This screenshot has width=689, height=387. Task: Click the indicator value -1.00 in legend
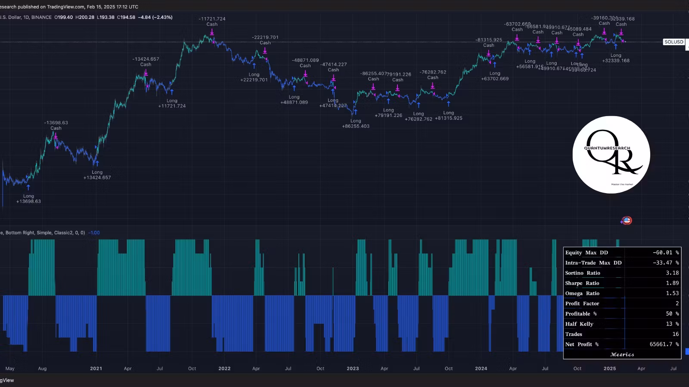pos(94,233)
